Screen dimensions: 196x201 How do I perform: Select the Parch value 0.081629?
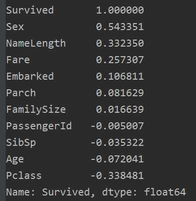[x=120, y=93]
